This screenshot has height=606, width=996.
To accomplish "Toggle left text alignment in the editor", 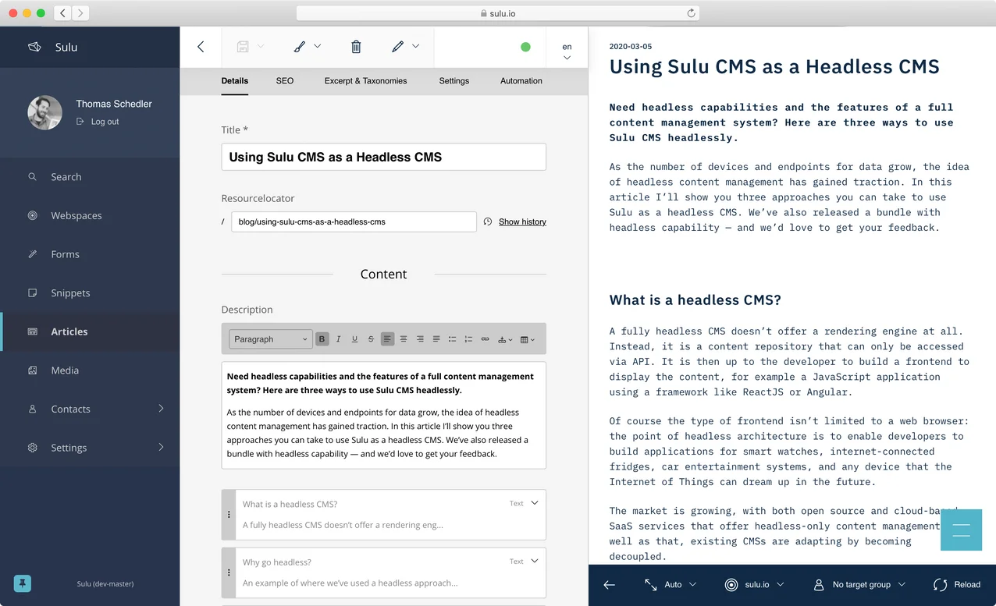I will coord(387,339).
